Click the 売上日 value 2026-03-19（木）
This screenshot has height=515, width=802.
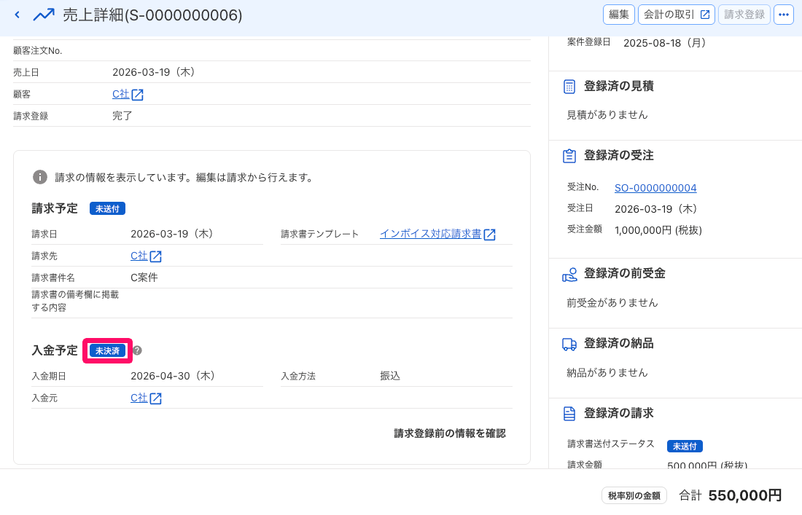click(x=157, y=72)
